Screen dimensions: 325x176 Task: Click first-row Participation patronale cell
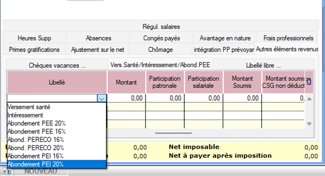165,98
